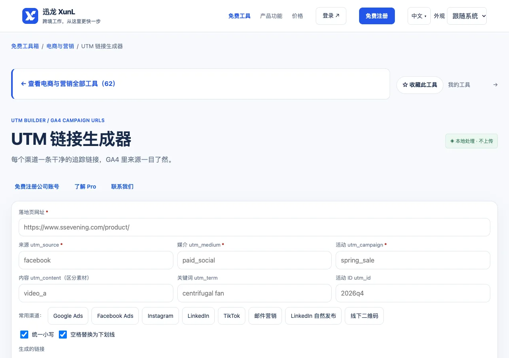
Task: Click the 本地处理 · 不上传 badge
Action: (x=472, y=141)
